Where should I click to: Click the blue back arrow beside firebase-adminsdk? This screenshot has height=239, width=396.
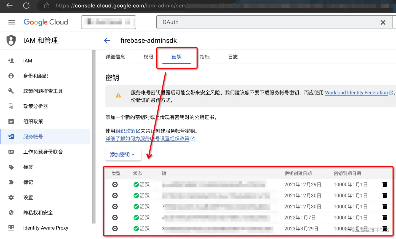coord(107,41)
